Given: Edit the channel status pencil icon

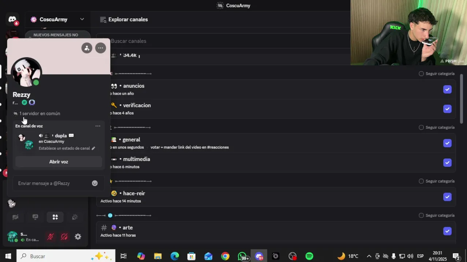Looking at the screenshot, I should (93, 148).
